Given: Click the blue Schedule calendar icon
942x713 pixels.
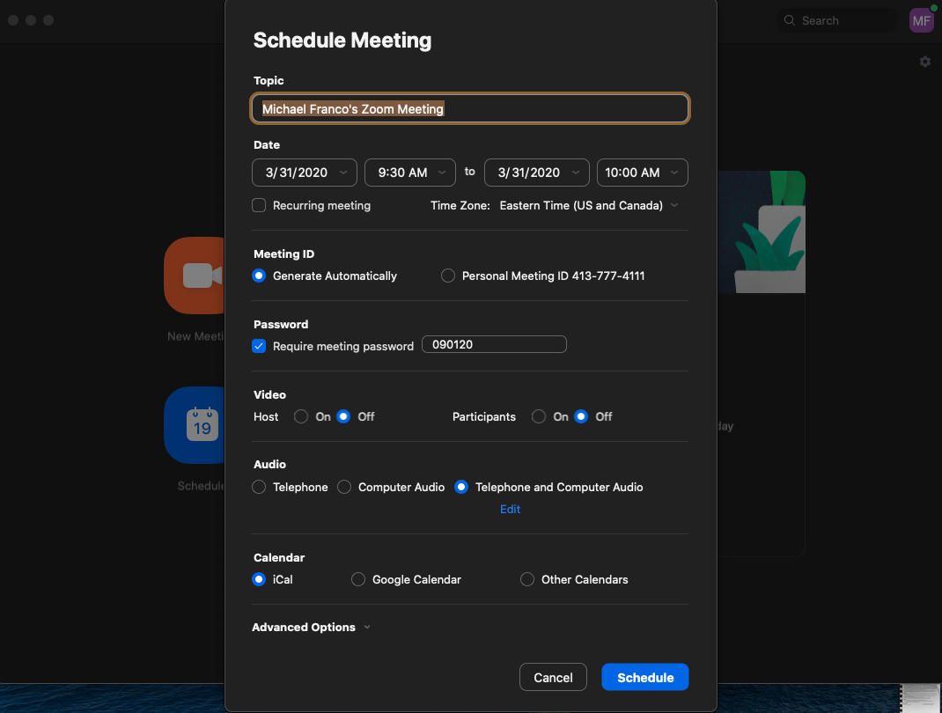Looking at the screenshot, I should (194, 425).
